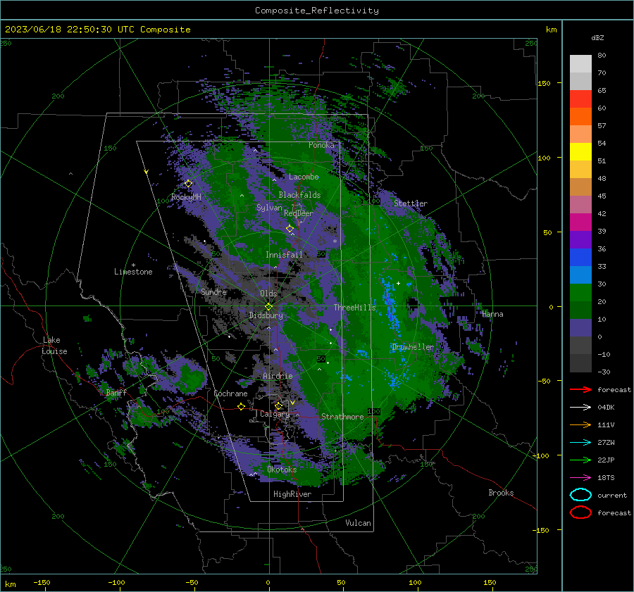Click the 'Hanna' map label
Screen dimensions: 634x592
492,314
